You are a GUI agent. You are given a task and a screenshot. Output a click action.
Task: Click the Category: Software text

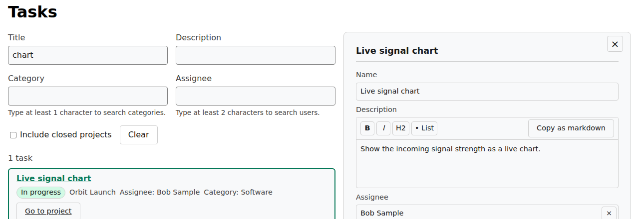coord(238,192)
